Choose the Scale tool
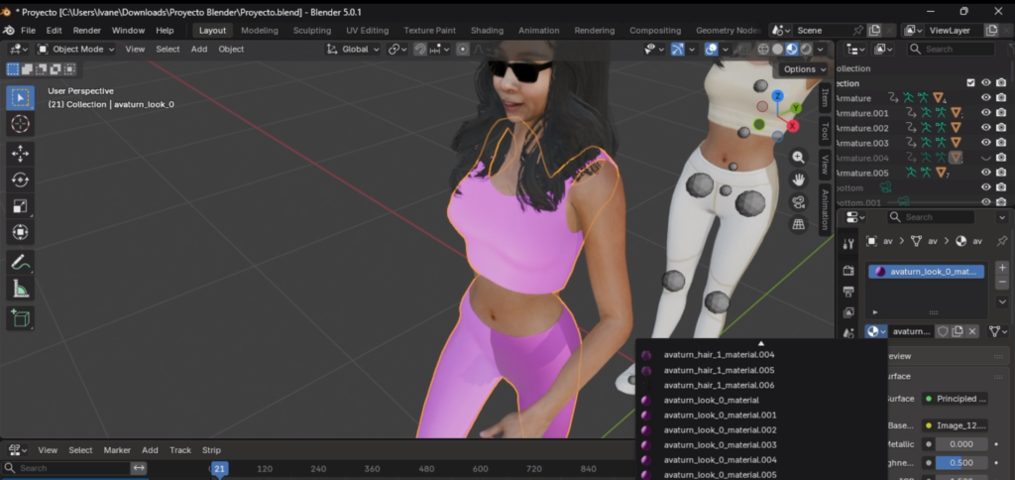This screenshot has width=1015, height=480. (20, 206)
